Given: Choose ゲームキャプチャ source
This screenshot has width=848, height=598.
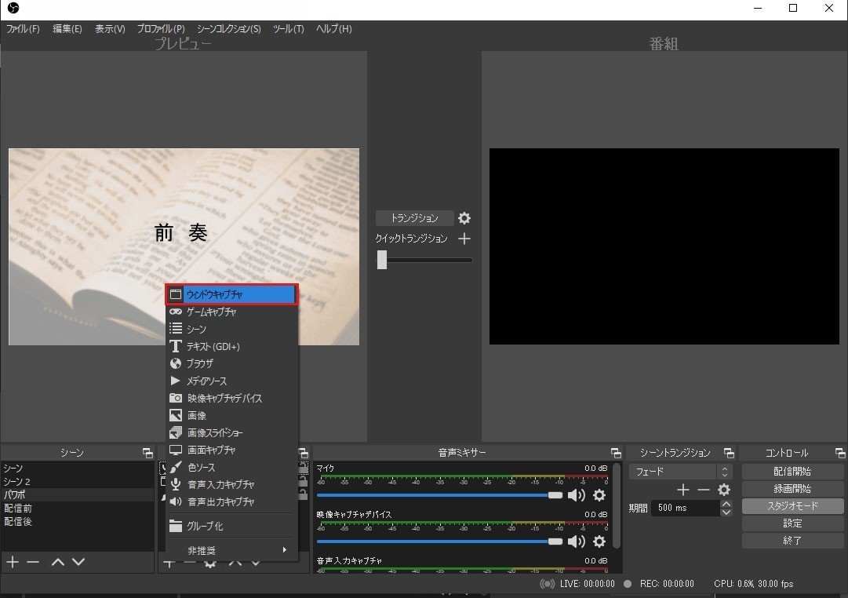Looking at the screenshot, I should click(232, 312).
